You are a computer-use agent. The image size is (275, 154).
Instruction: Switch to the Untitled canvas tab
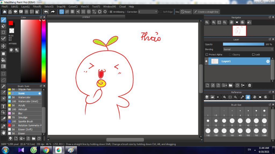point(86,17)
